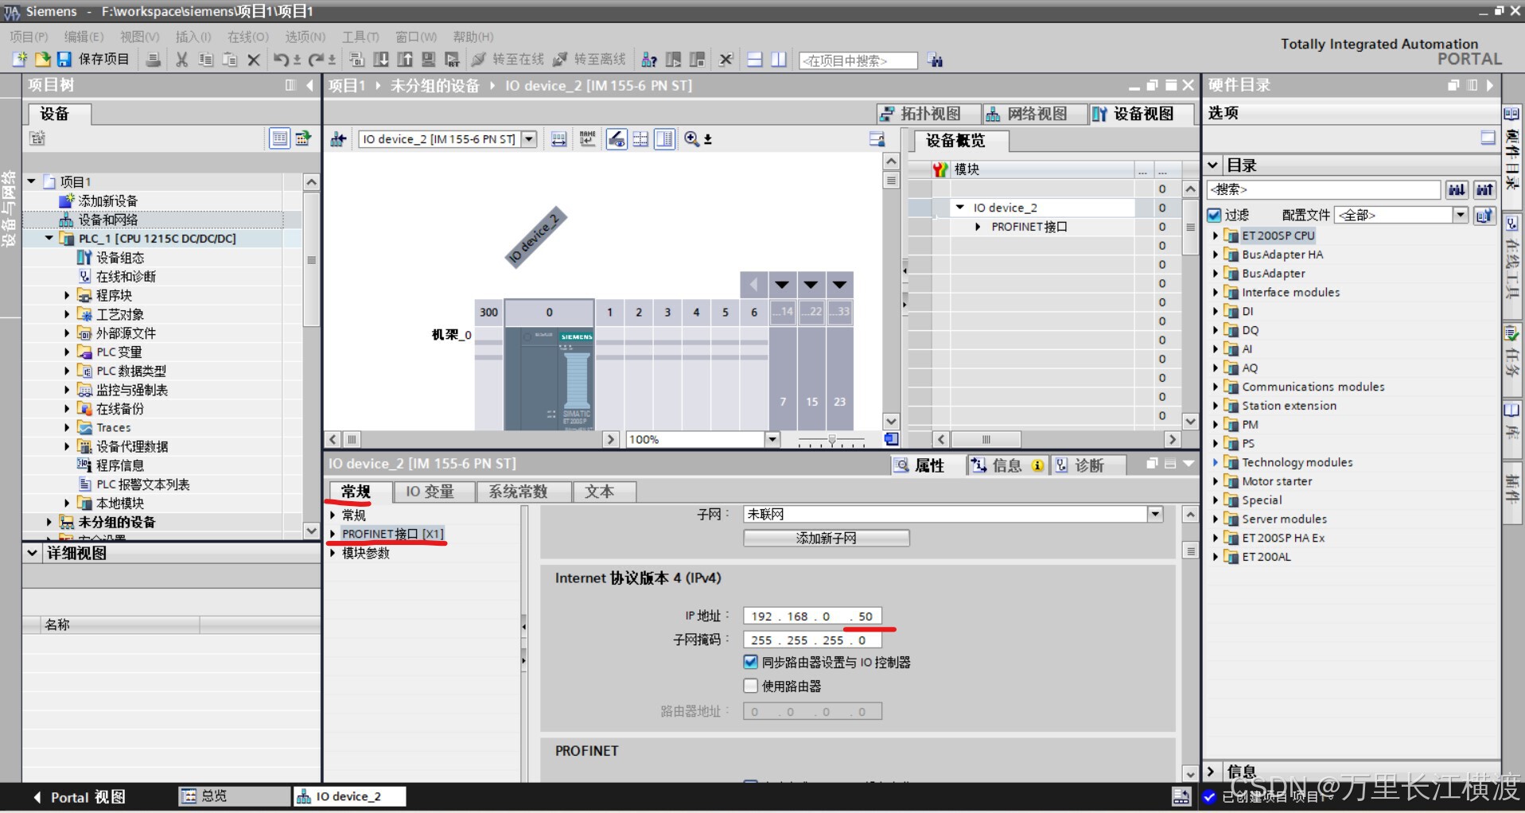Split editor space vertically icon
The height and width of the screenshot is (813, 1525).
(779, 60)
